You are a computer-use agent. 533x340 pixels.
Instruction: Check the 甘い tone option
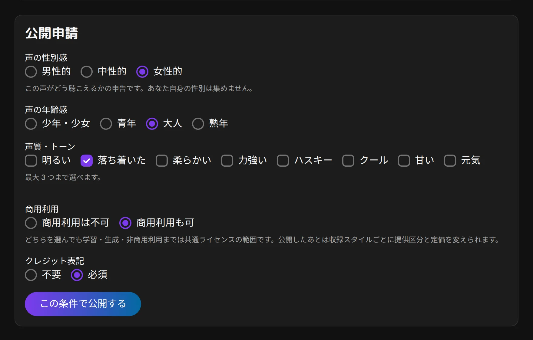tap(404, 161)
